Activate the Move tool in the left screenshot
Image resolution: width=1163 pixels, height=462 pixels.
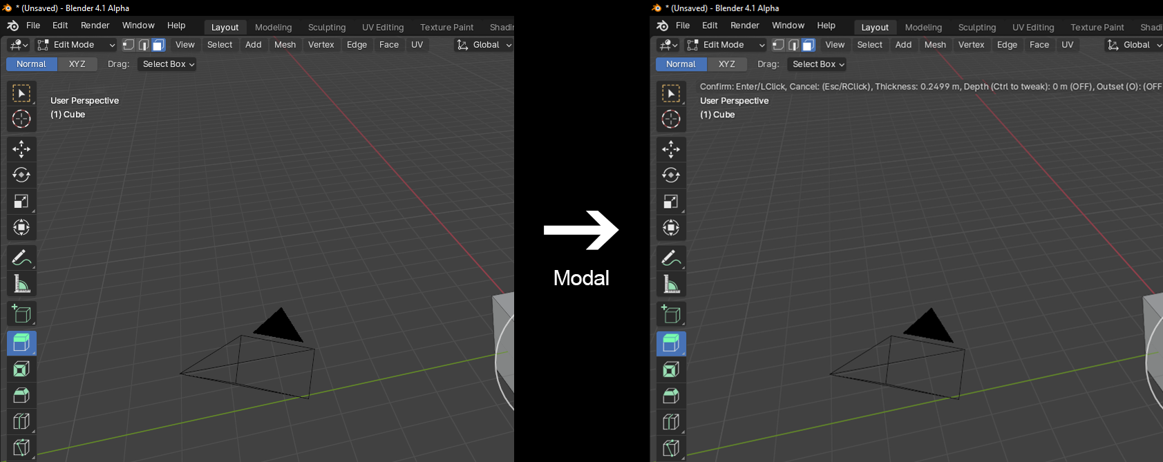(21, 148)
